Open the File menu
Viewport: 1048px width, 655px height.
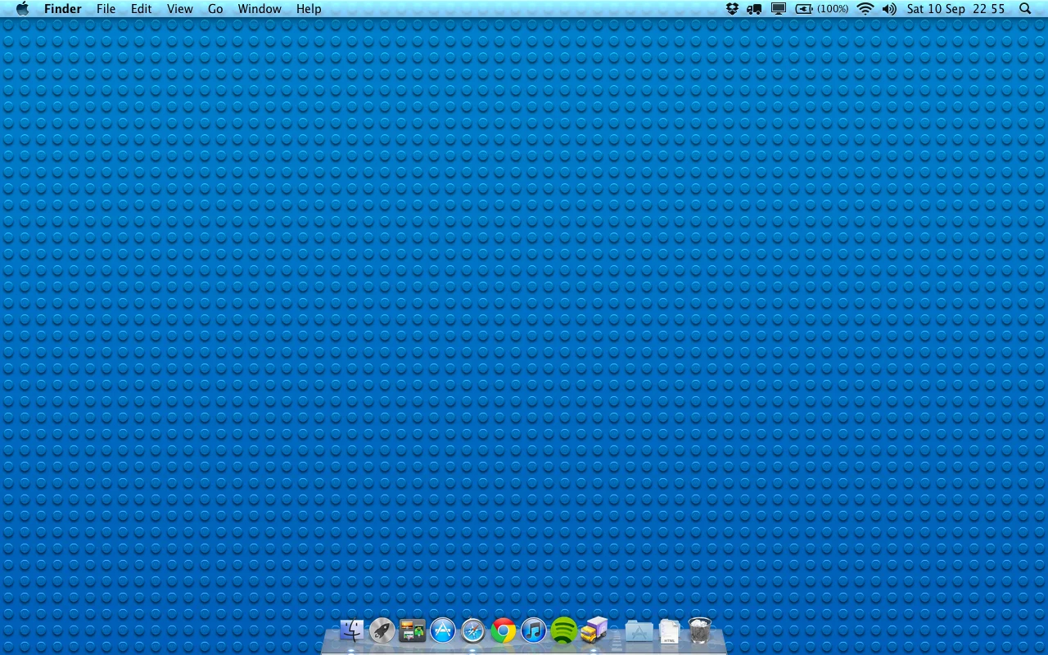[x=106, y=9]
